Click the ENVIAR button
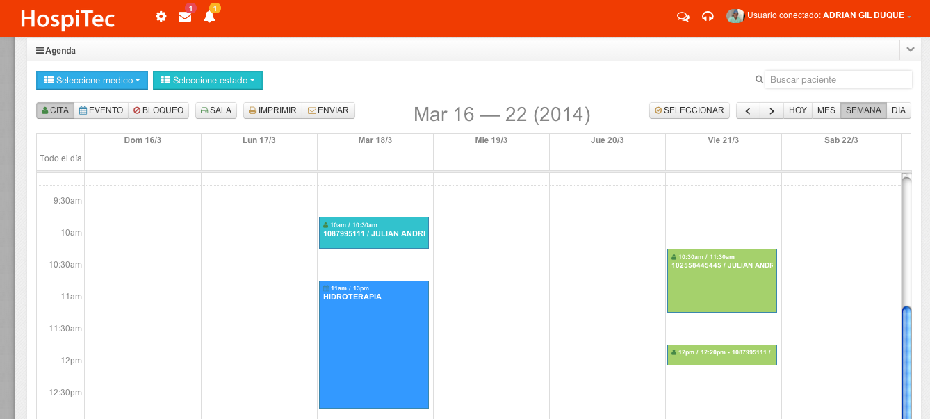The image size is (930, 419). click(328, 110)
